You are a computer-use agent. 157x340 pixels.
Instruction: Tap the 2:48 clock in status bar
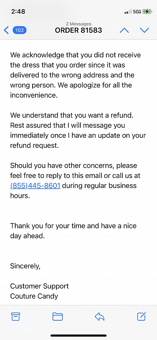pyautogui.click(x=18, y=12)
